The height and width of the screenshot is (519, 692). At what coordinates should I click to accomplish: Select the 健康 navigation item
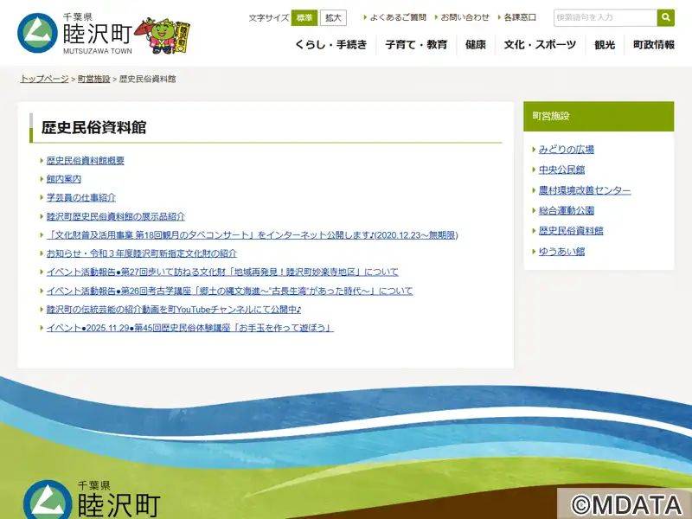pos(475,45)
